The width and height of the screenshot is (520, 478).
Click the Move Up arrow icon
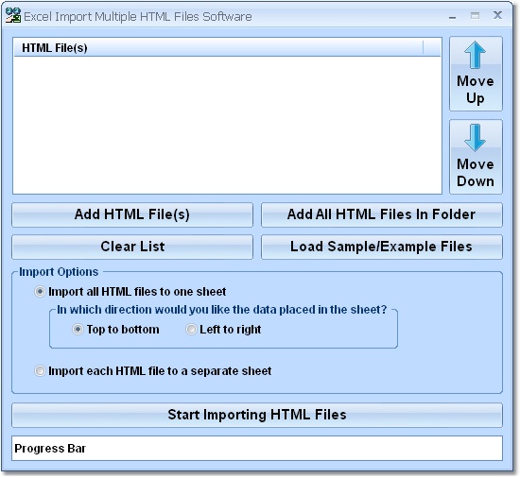475,55
